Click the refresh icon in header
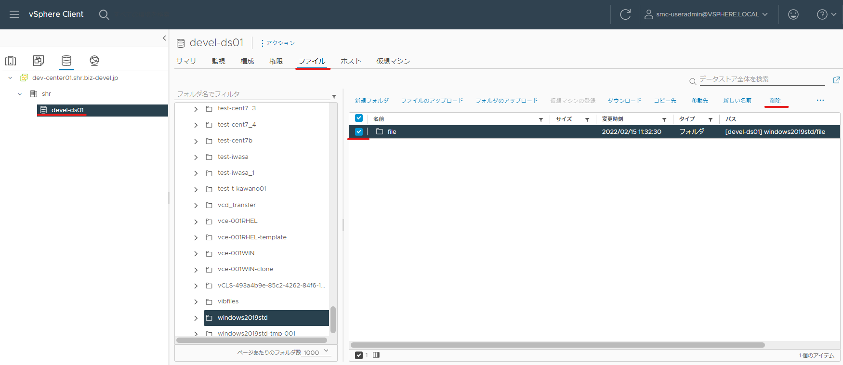The height and width of the screenshot is (365, 843). [x=625, y=14]
